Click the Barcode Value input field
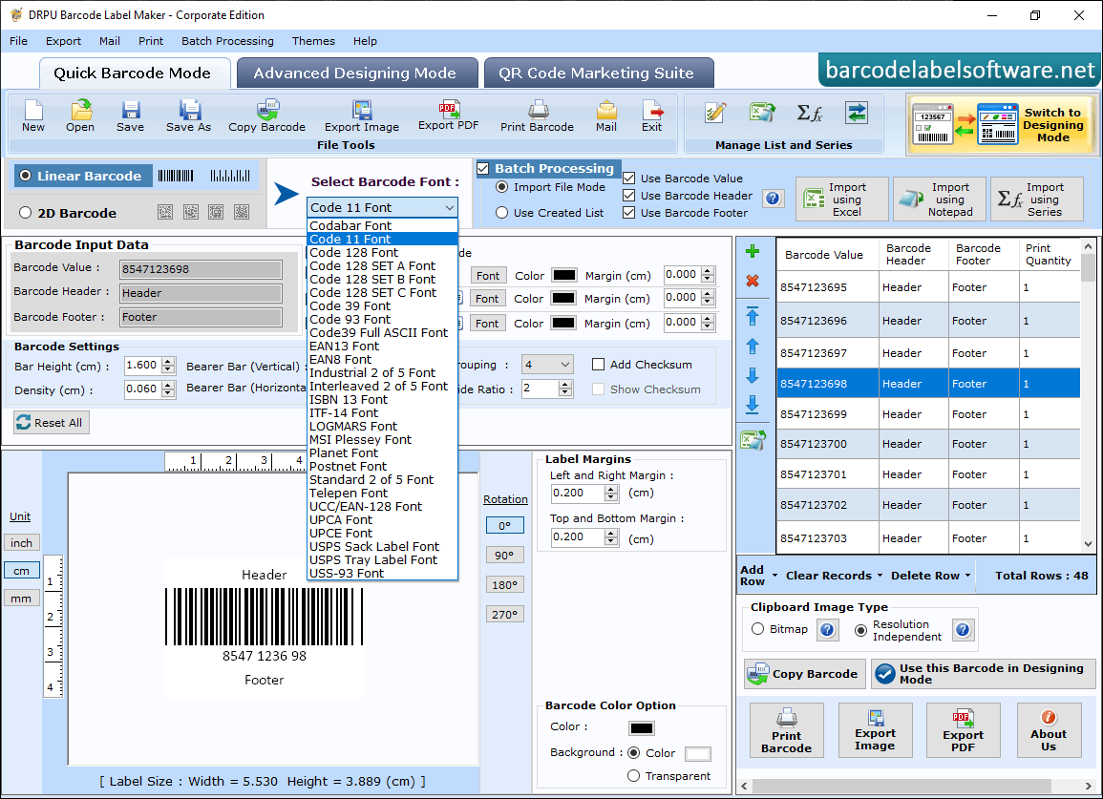 click(202, 268)
